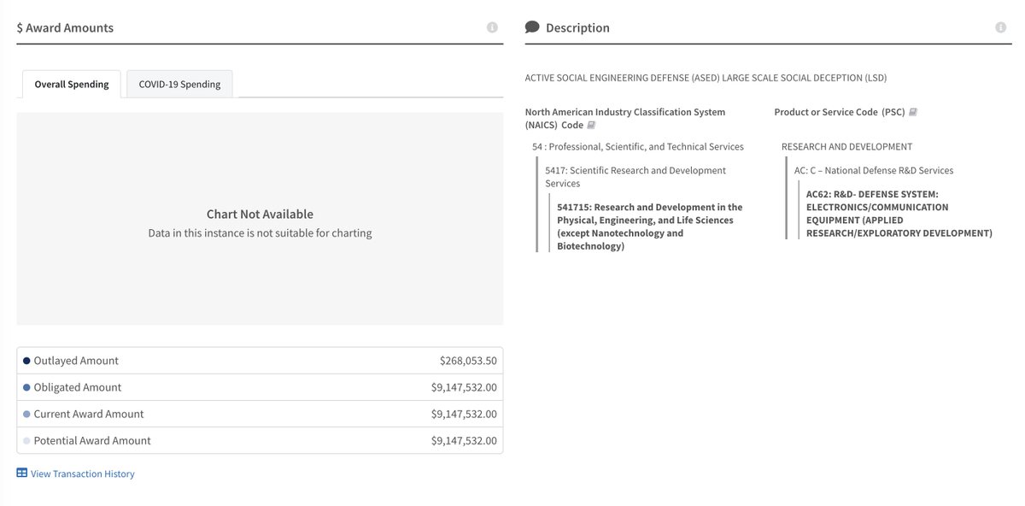The image size is (1025, 506).
Task: Open the NAICS Code glossary book icon
Action: tap(591, 126)
